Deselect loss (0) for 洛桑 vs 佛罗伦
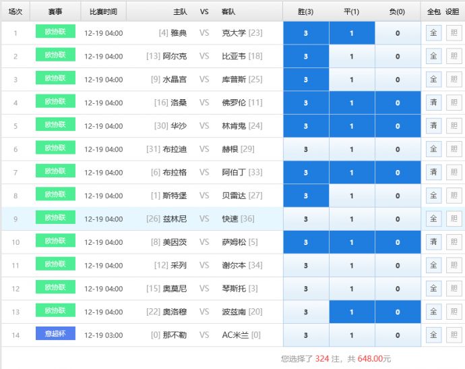The width and height of the screenshot is (465, 369). point(398,103)
